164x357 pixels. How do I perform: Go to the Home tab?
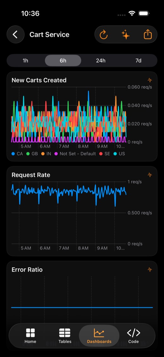[31, 336]
